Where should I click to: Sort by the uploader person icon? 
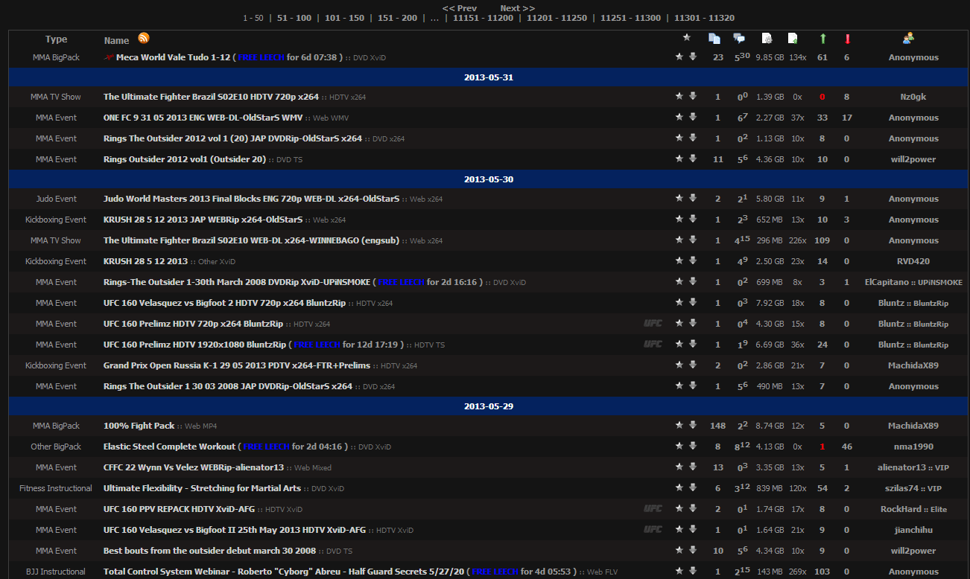click(x=908, y=39)
